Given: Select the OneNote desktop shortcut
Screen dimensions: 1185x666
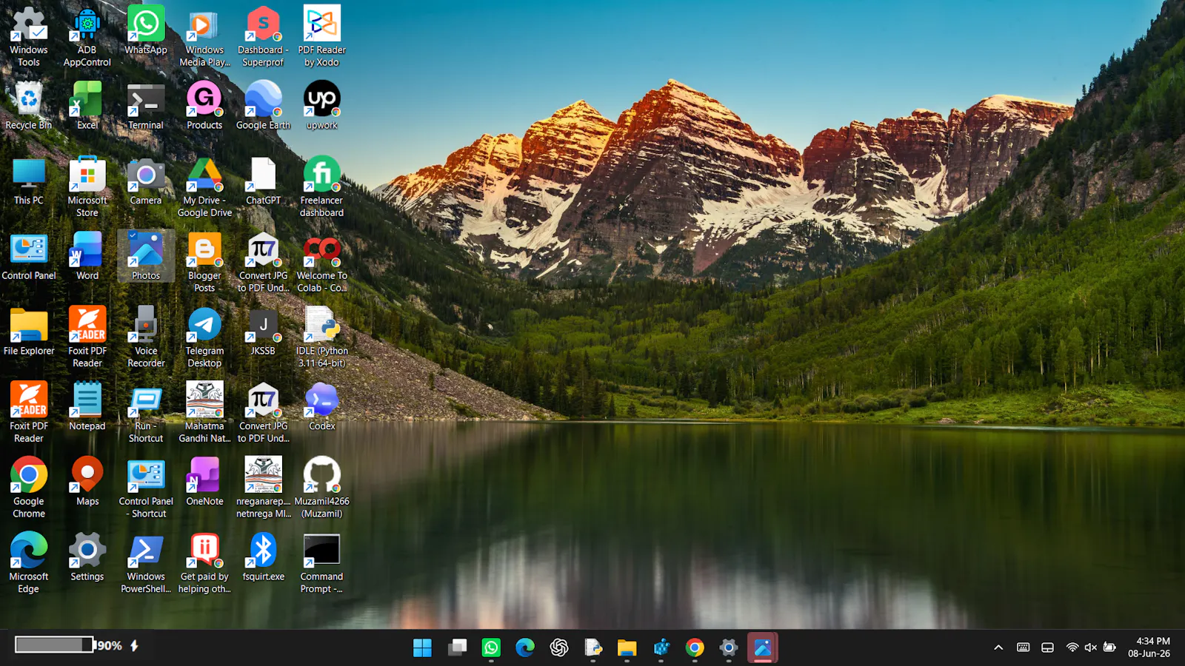Looking at the screenshot, I should tap(204, 482).
